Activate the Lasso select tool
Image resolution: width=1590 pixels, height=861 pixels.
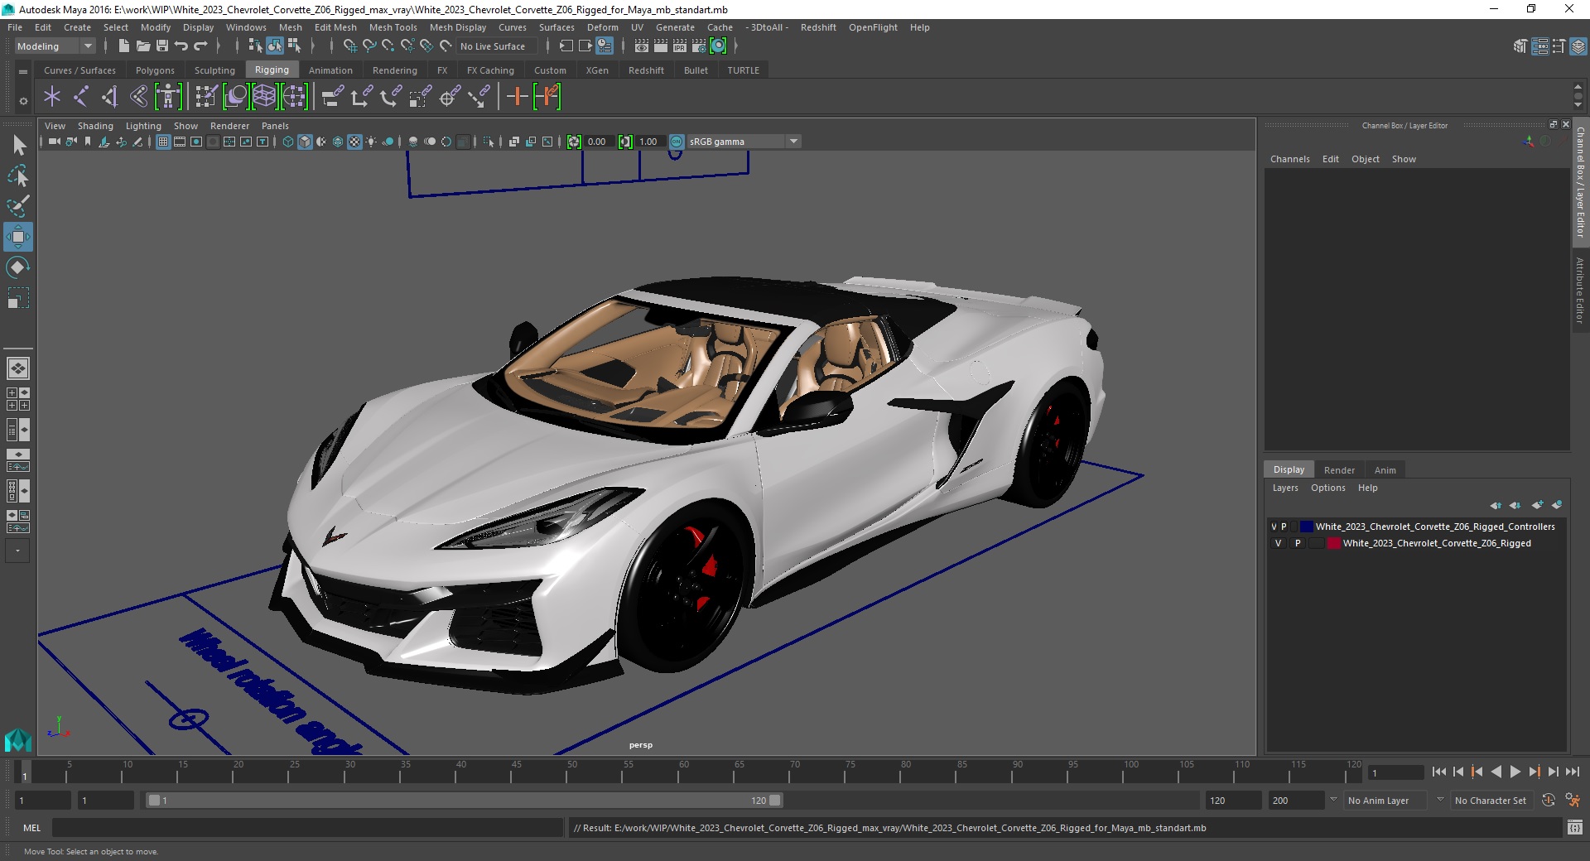[x=18, y=176]
